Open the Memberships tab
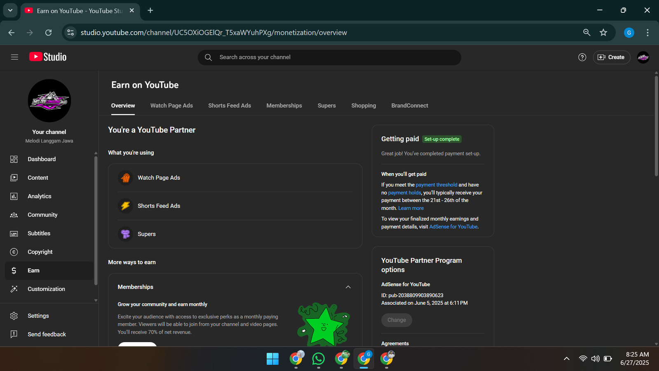The height and width of the screenshot is (371, 659). [x=284, y=106]
